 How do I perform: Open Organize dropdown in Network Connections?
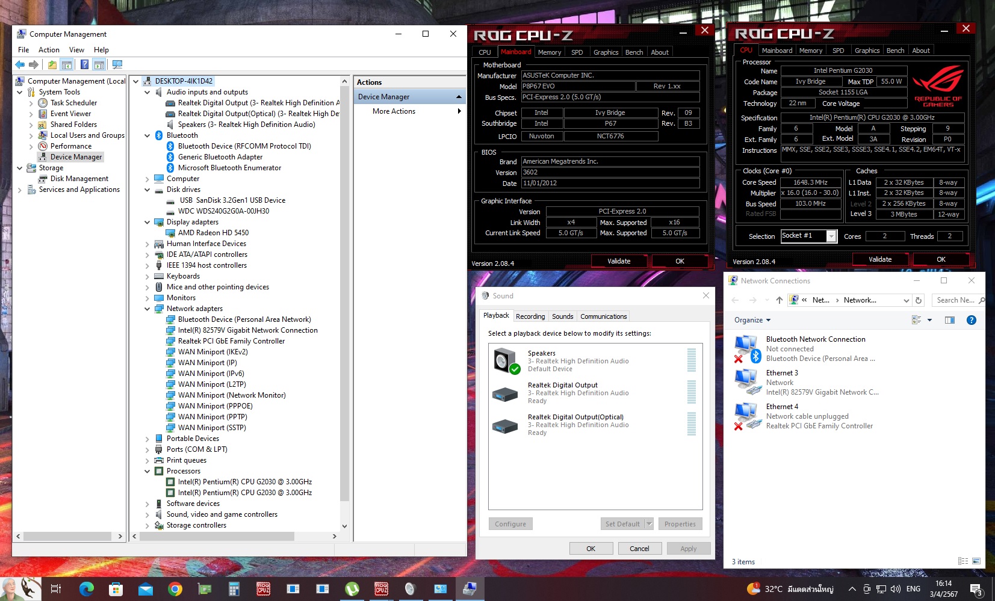(x=752, y=320)
